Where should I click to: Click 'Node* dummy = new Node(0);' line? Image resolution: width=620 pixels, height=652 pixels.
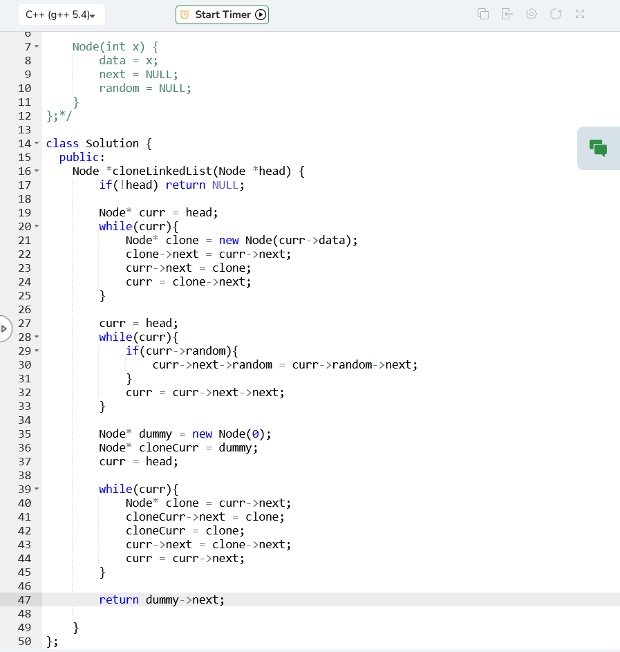[185, 434]
